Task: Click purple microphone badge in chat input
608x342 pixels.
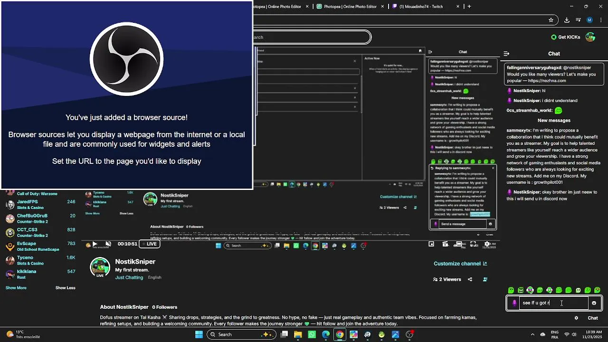Action: click(514, 303)
